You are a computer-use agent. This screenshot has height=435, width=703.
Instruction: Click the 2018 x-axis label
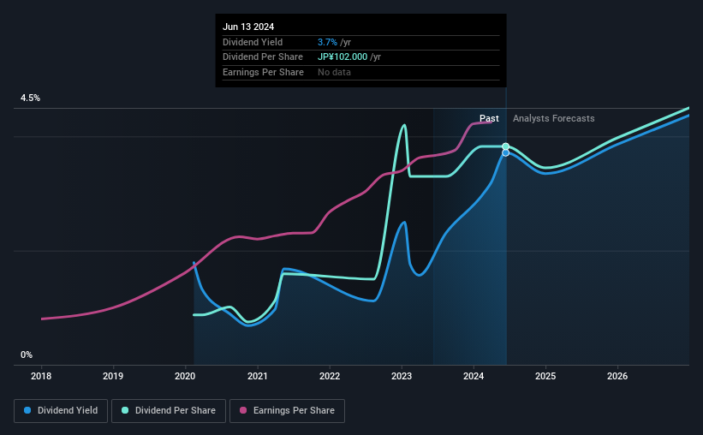[41, 376]
